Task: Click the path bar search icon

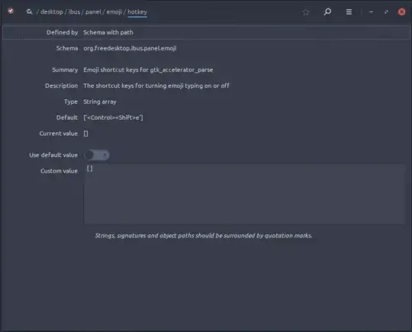Action: pyautogui.click(x=30, y=11)
